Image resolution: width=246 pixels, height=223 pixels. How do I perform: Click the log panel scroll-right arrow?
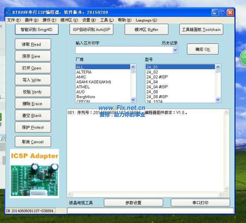(x=221, y=194)
